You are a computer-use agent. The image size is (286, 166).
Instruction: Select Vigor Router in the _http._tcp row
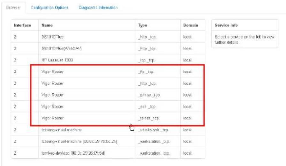point(52,83)
